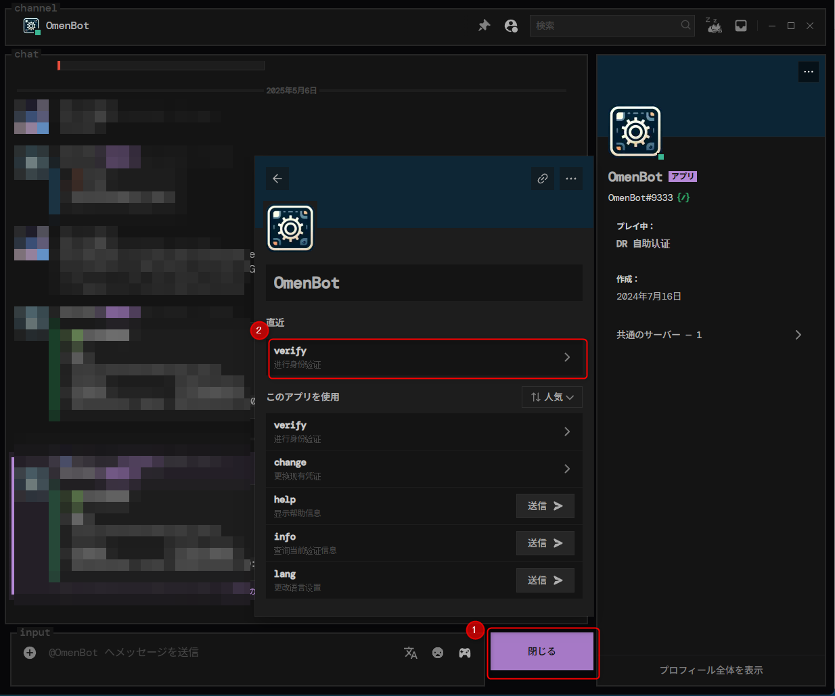This screenshot has height=696, width=835.
Task: Select verify command under このアプリを使用
Action: [x=425, y=432]
